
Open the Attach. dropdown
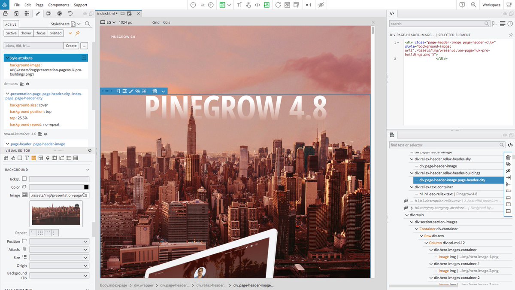pyautogui.click(x=59, y=249)
